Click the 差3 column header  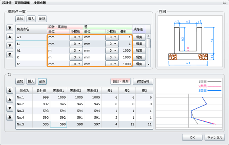click(x=144, y=91)
